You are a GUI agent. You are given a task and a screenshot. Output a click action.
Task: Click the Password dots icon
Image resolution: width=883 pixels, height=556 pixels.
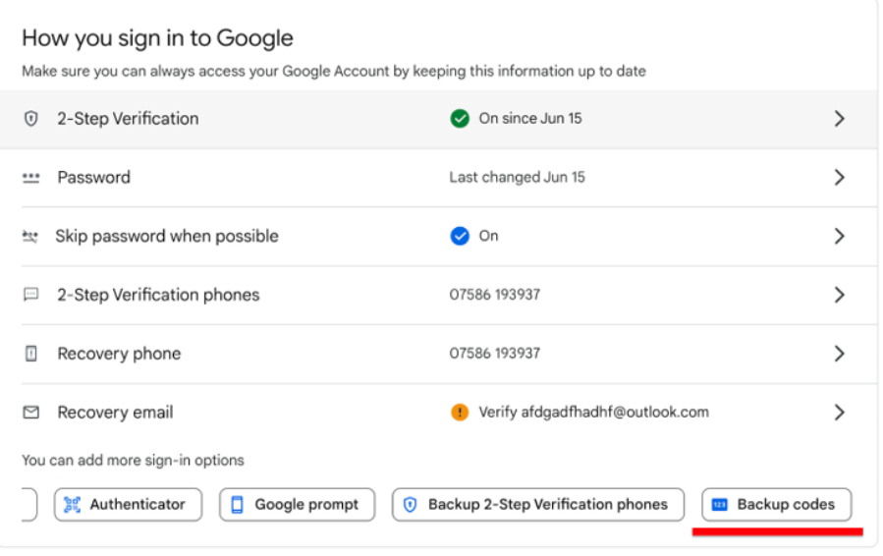(x=30, y=178)
